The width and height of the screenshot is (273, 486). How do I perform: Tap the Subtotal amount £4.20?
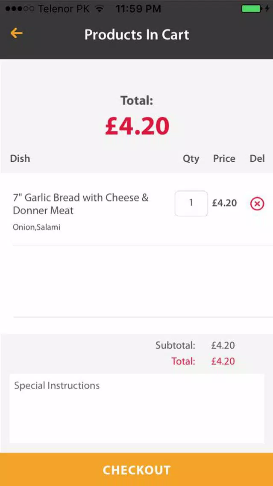point(223,345)
